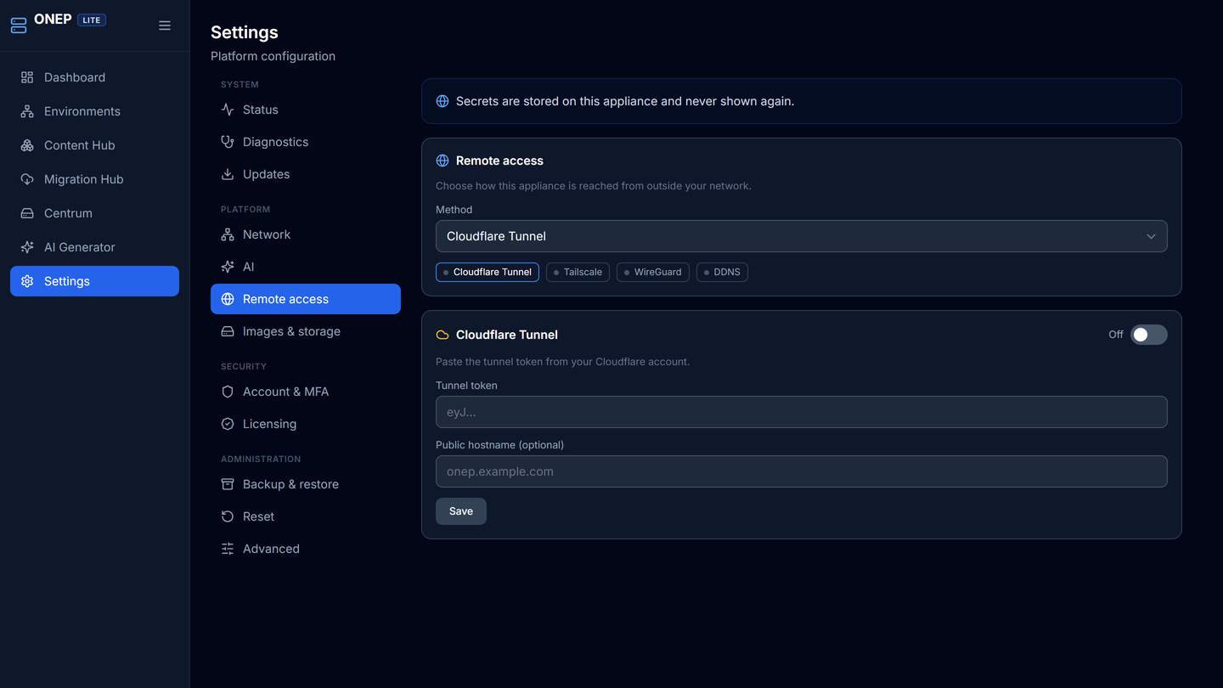Collapse sidebar with hamburger menu icon
Screen dimensions: 1223x688
pos(165,25)
